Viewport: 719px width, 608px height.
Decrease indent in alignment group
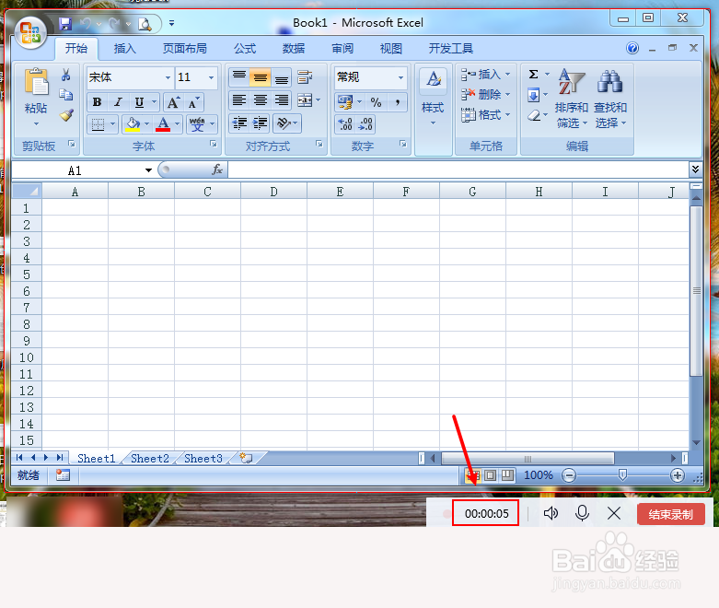pyautogui.click(x=239, y=123)
